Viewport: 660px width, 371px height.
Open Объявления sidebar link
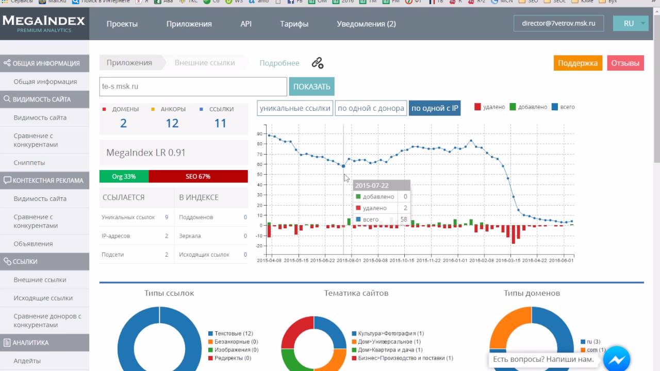coord(33,244)
